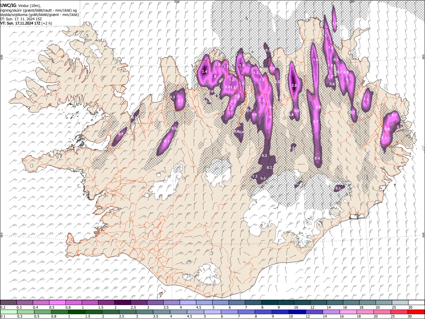
Task: Select the white swatch ending the upper legend
Action: coord(416,302)
